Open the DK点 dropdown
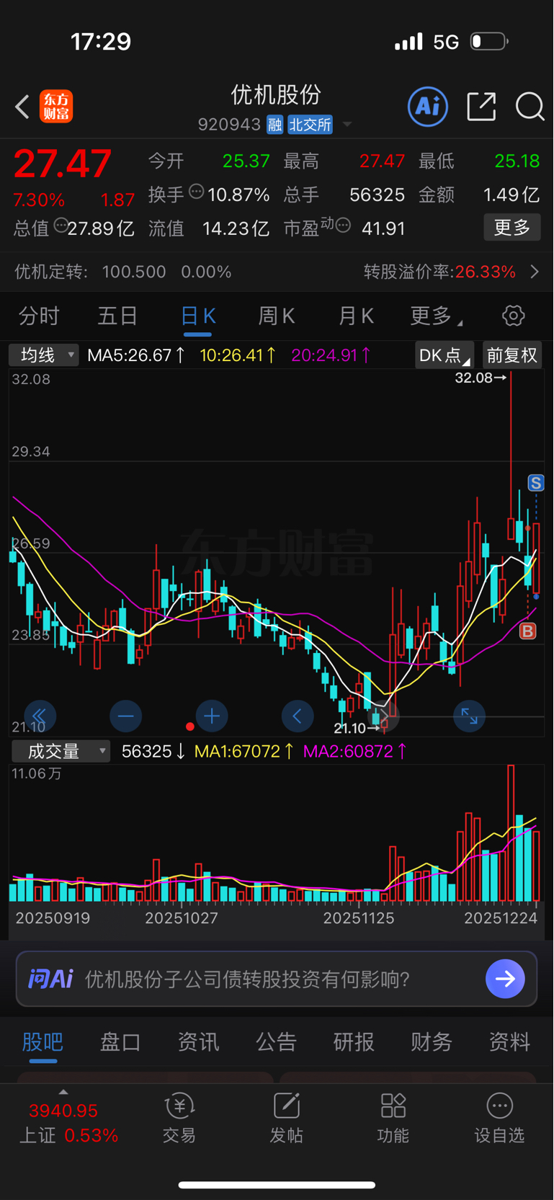The image size is (554, 1200). pyautogui.click(x=444, y=355)
